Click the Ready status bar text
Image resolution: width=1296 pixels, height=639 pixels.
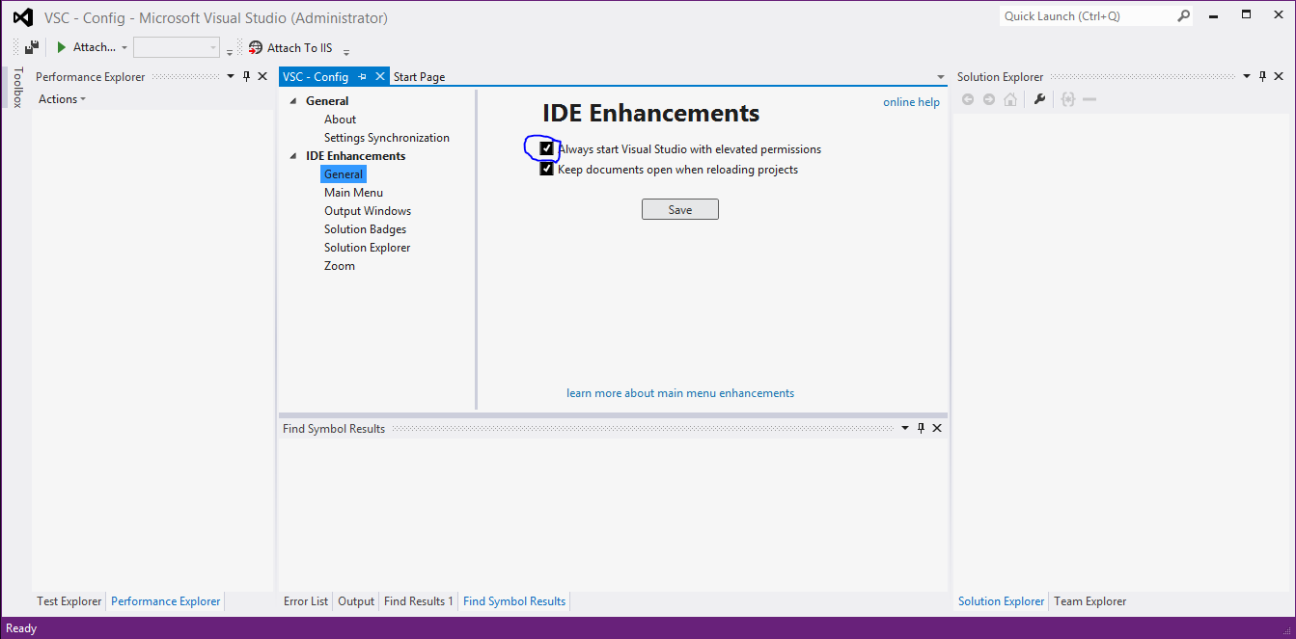[21, 628]
